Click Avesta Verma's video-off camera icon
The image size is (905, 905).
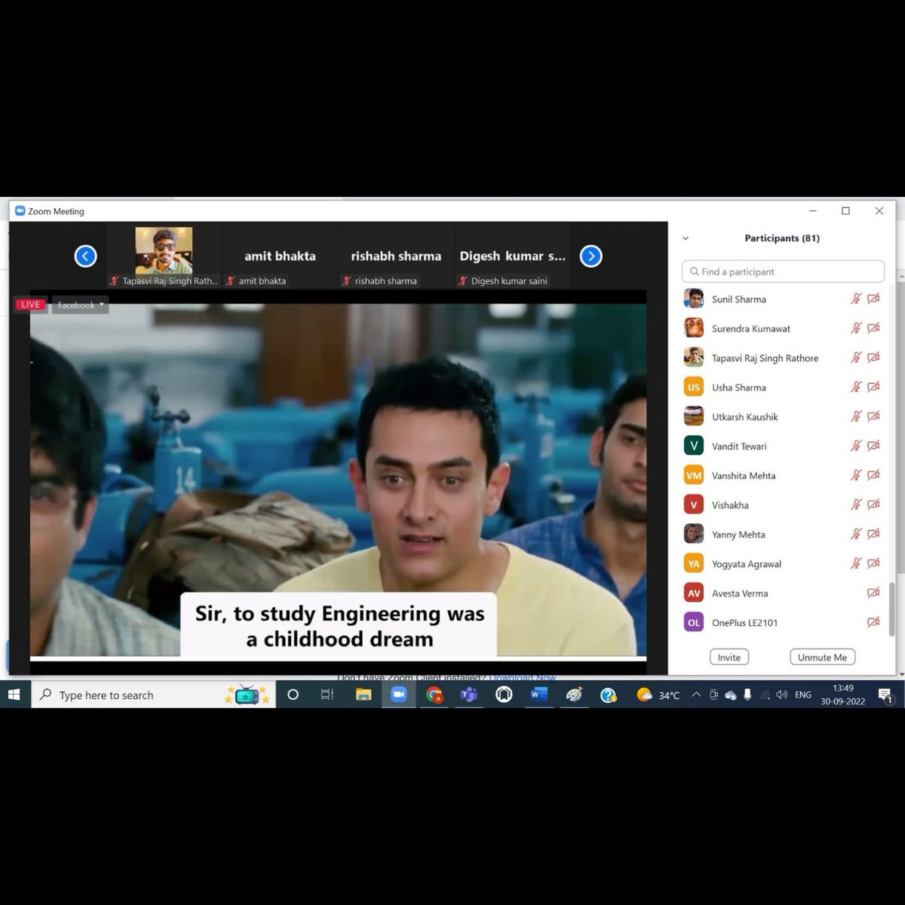click(873, 593)
